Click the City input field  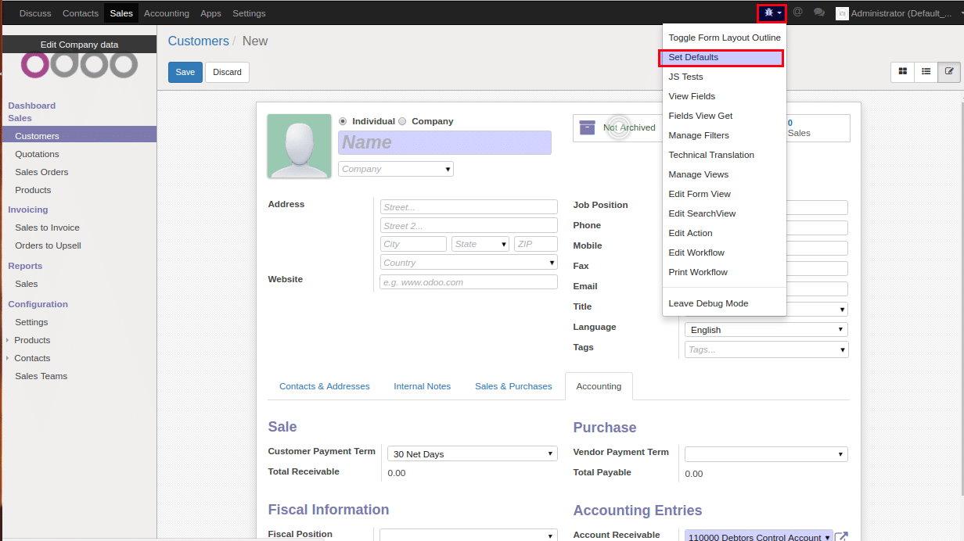click(413, 244)
